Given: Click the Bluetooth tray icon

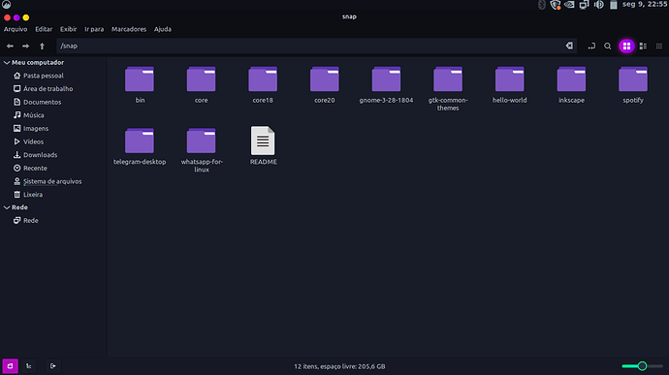Looking at the screenshot, I should point(541,5).
